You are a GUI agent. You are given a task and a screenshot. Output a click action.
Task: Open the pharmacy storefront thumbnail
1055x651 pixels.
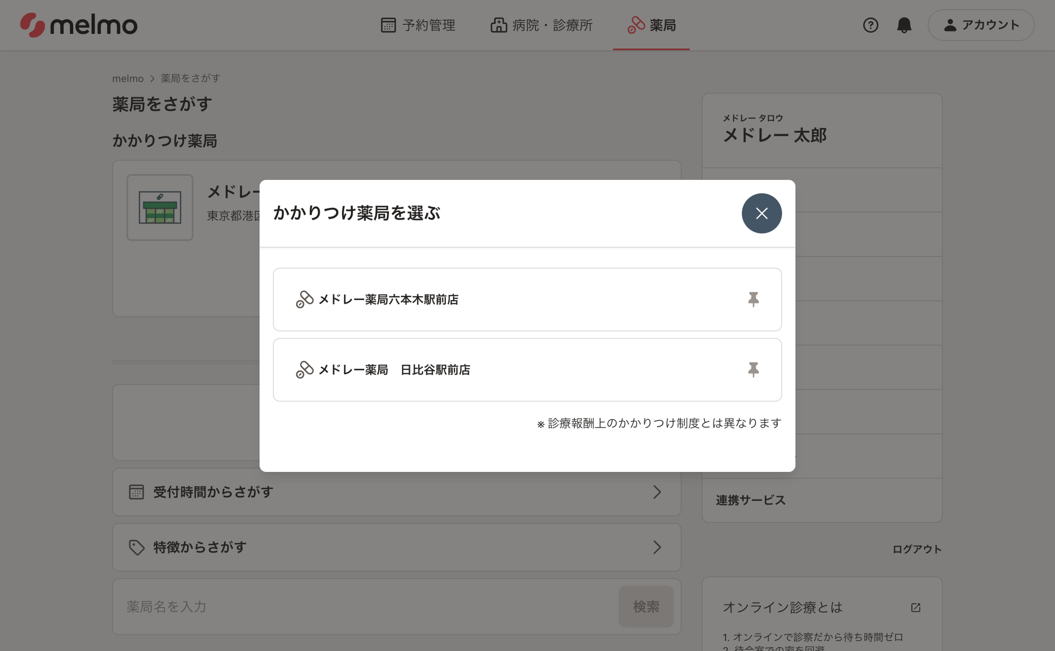coord(160,208)
